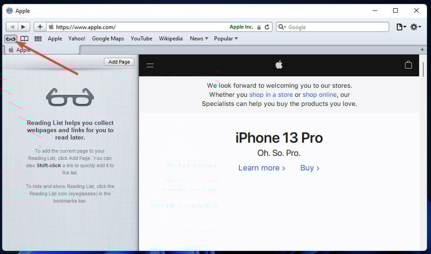Screen dimensions: 431x254
Task: Minimize the Safari window
Action: tap(375, 11)
